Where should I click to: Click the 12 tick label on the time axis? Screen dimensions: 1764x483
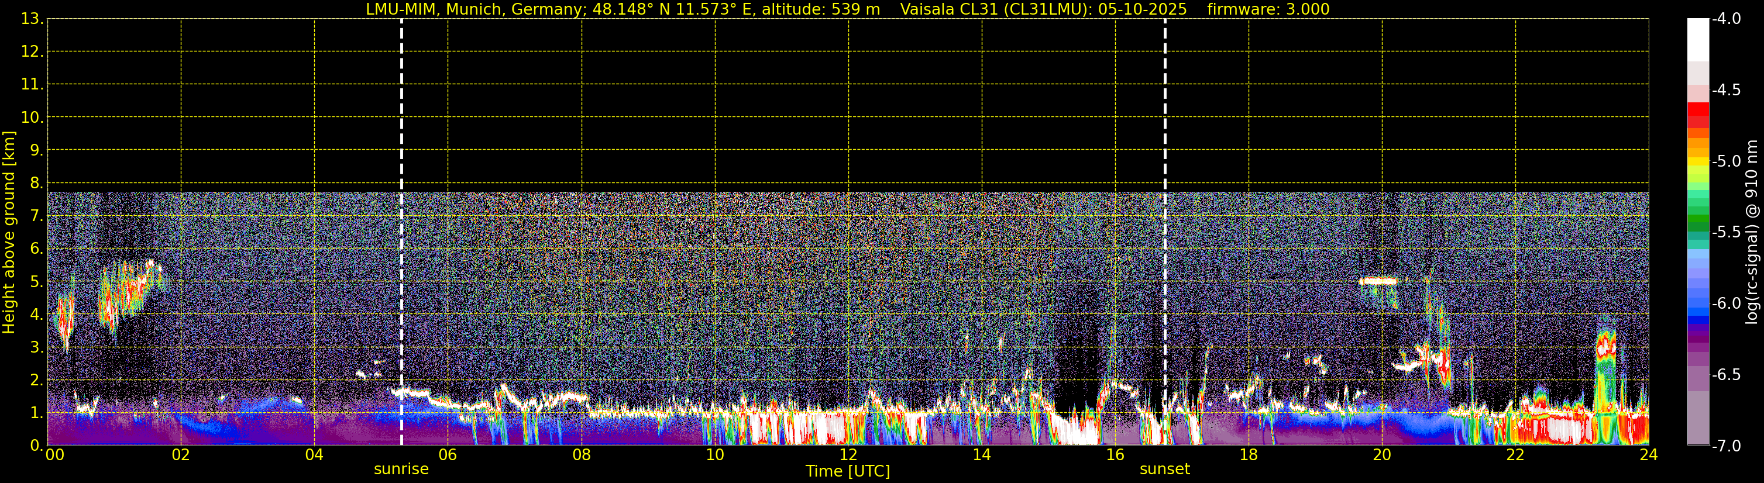pyautogui.click(x=848, y=456)
